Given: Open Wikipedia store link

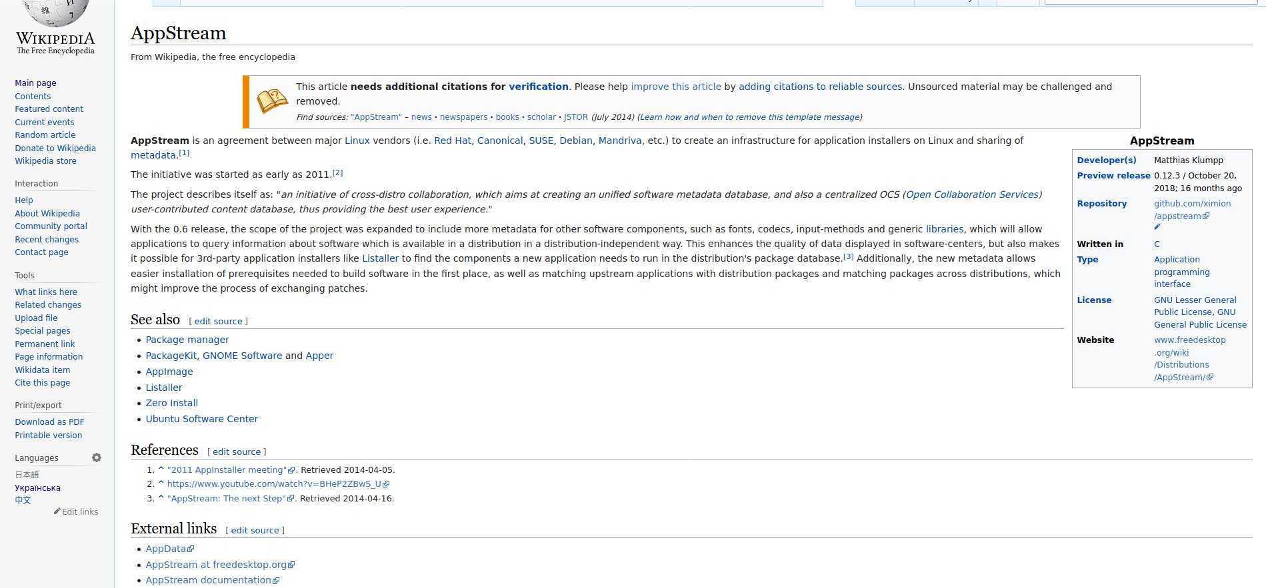Looking at the screenshot, I should pyautogui.click(x=45, y=161).
